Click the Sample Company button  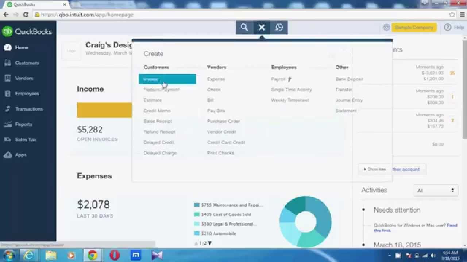[414, 27]
